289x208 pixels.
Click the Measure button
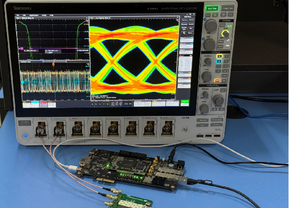pyautogui.click(x=184, y=24)
